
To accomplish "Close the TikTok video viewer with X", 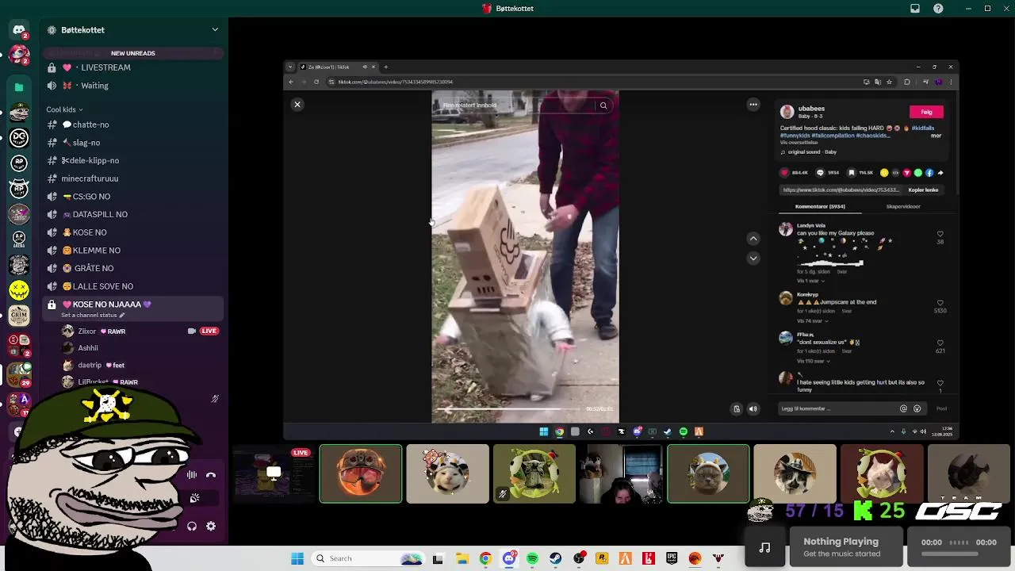I will 297,105.
